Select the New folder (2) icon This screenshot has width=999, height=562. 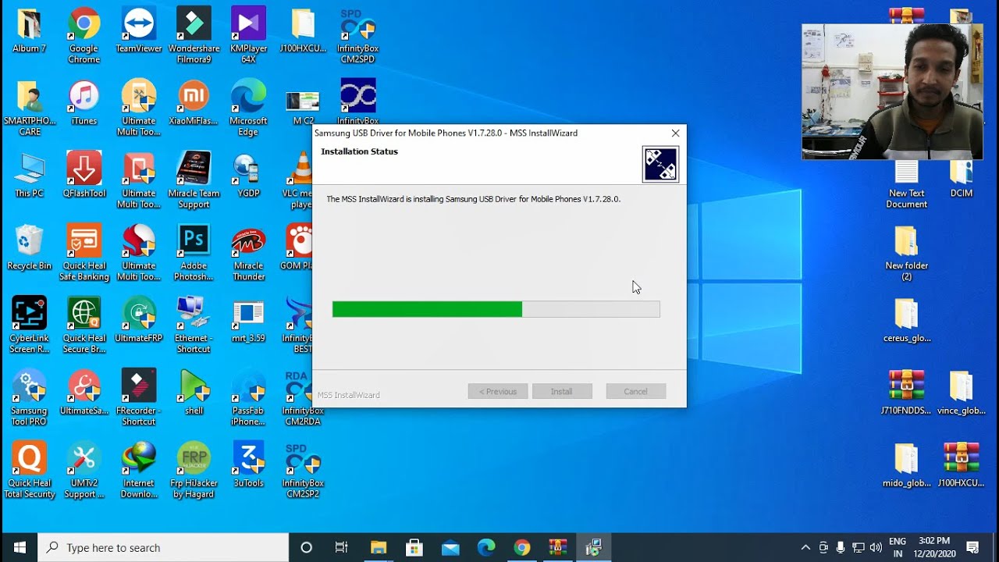(907, 253)
